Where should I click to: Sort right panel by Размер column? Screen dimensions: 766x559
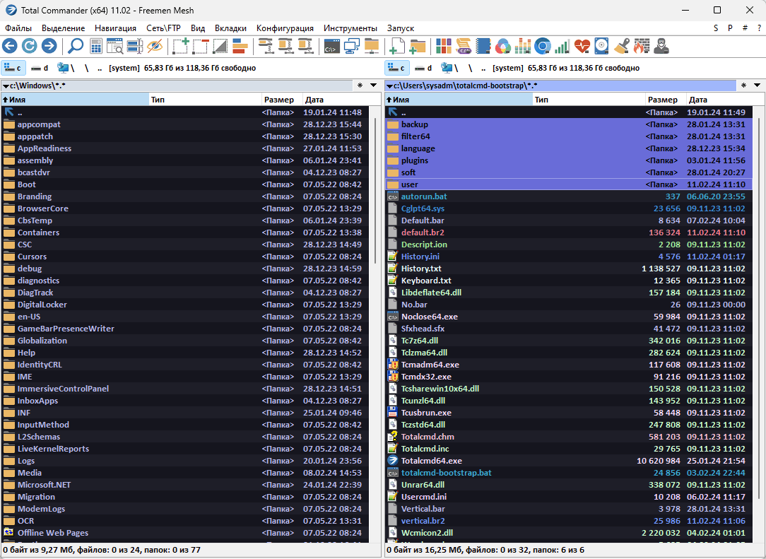pyautogui.click(x=662, y=100)
